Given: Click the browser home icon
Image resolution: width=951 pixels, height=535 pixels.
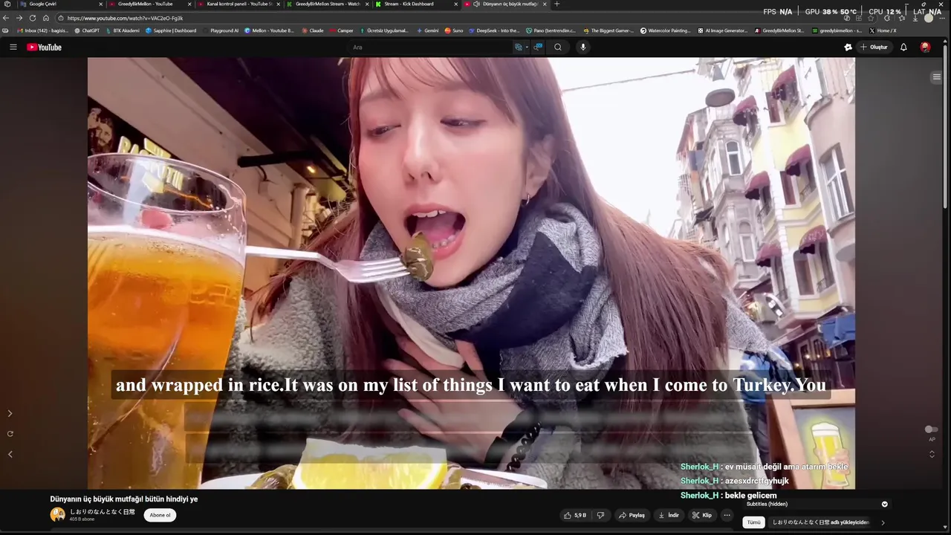Looking at the screenshot, I should click(x=46, y=18).
